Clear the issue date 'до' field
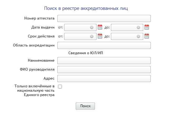This screenshot has width=185, height=127. [138, 28]
